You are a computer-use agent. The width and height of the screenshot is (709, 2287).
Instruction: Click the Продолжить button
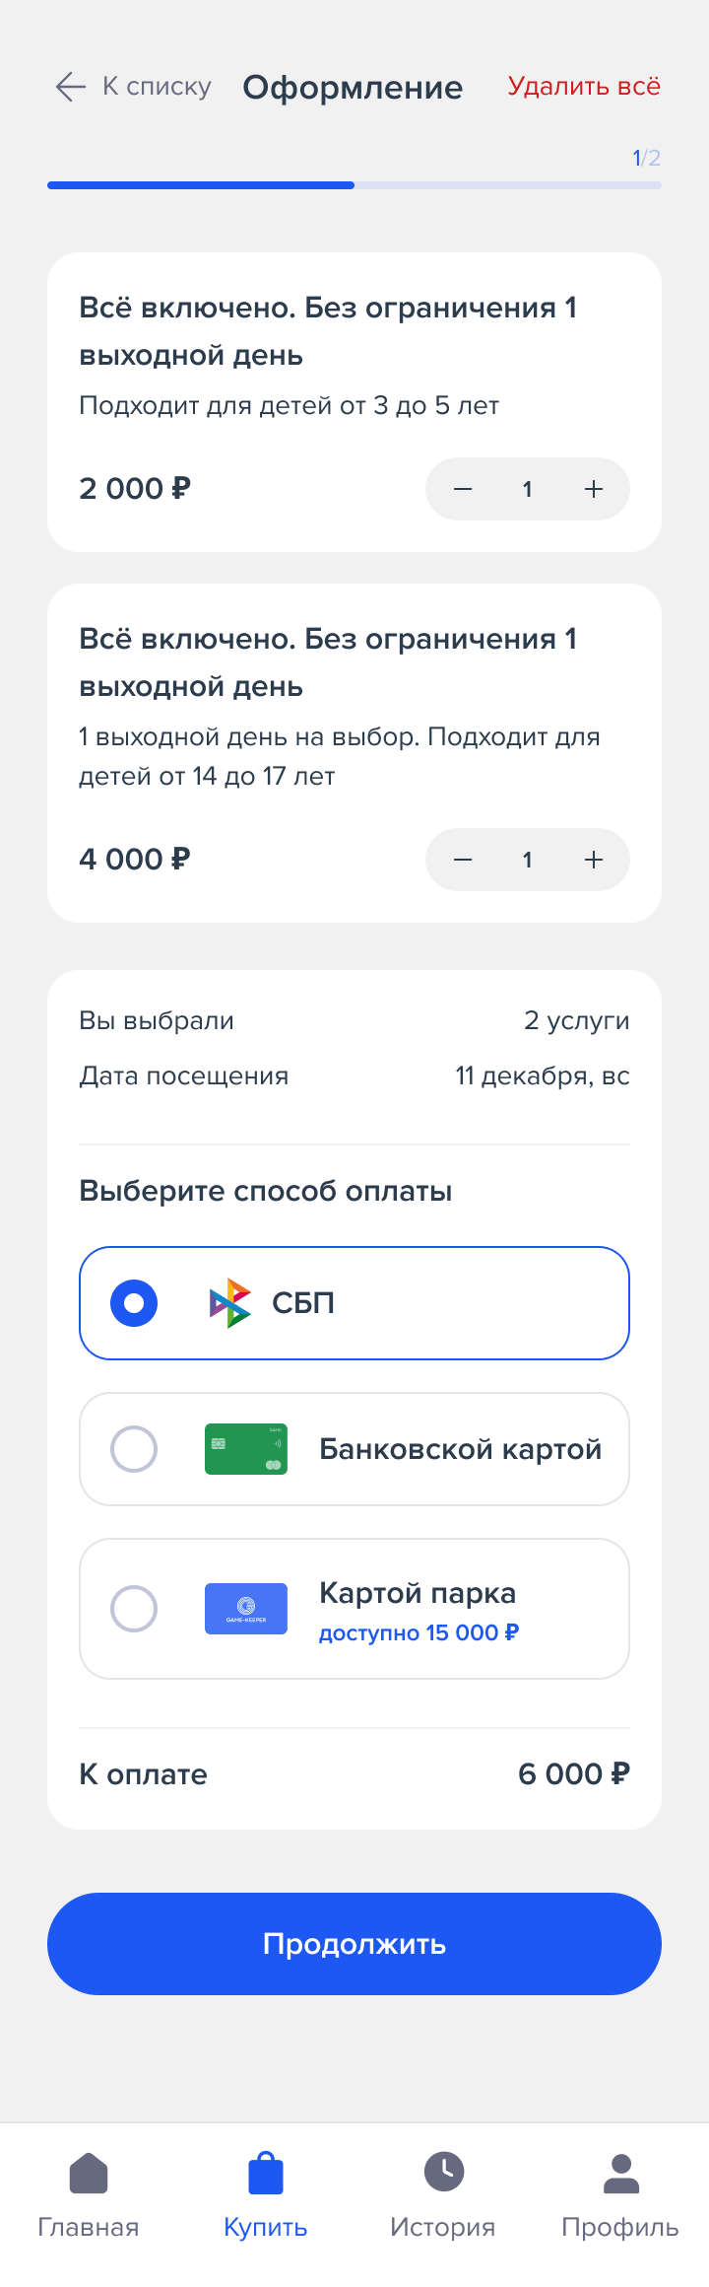click(354, 1944)
